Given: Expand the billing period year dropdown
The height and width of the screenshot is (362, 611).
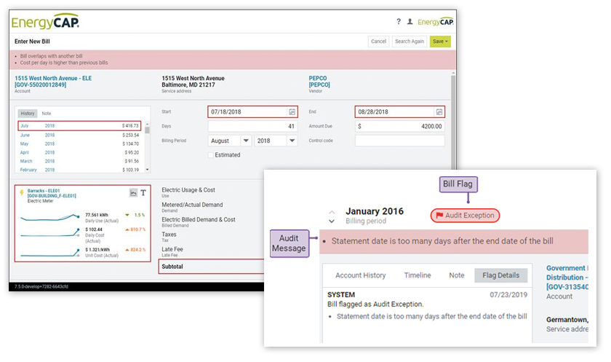Looking at the screenshot, I should point(292,141).
